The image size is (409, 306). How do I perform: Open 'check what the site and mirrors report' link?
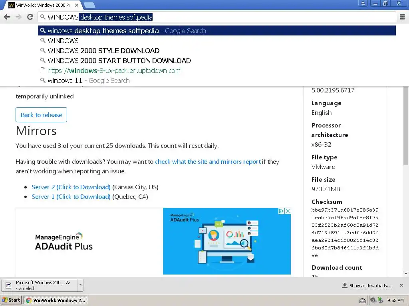pos(208,162)
